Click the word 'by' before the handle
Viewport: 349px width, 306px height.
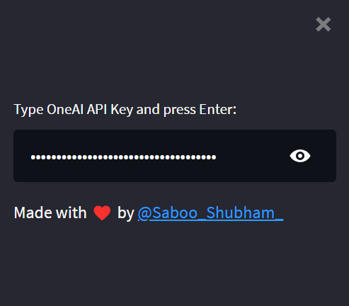coord(126,213)
